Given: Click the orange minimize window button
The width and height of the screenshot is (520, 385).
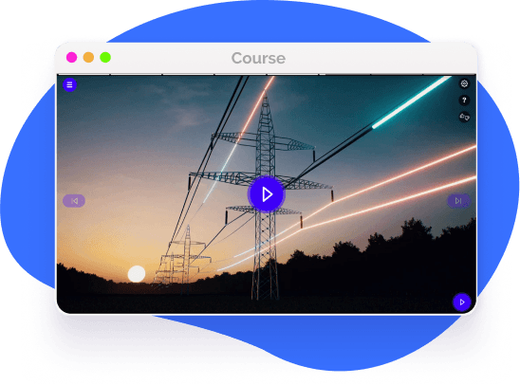Looking at the screenshot, I should pyautogui.click(x=88, y=57).
